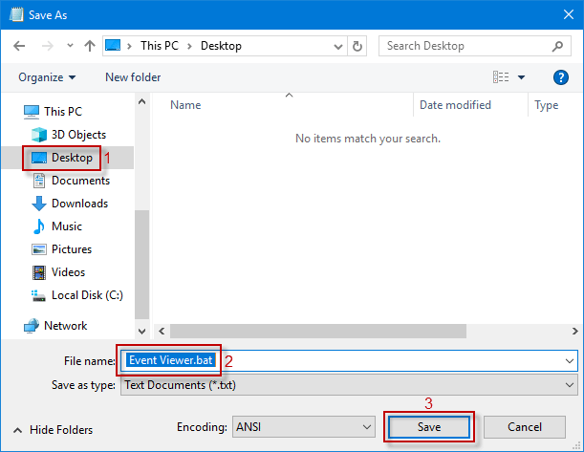Open the Downloads folder in sidebar

(x=78, y=204)
